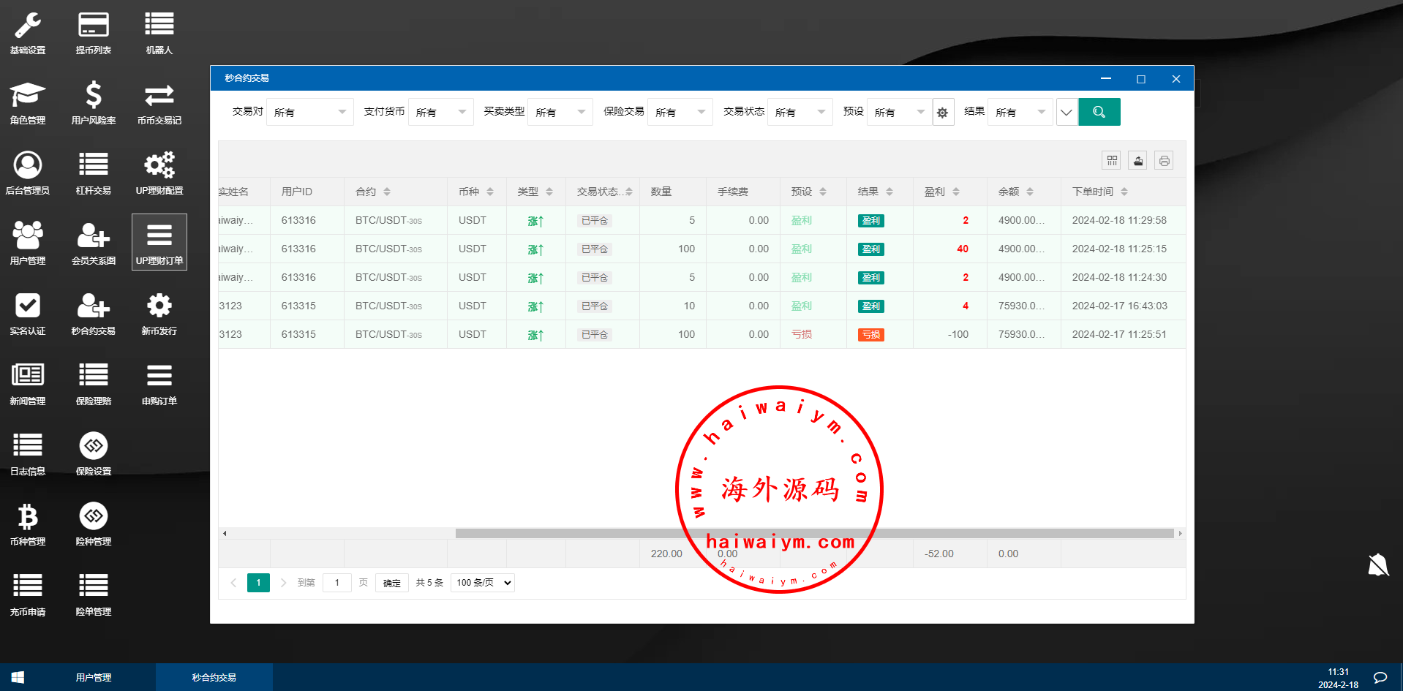Toggle the notification bell icon

click(x=1377, y=564)
